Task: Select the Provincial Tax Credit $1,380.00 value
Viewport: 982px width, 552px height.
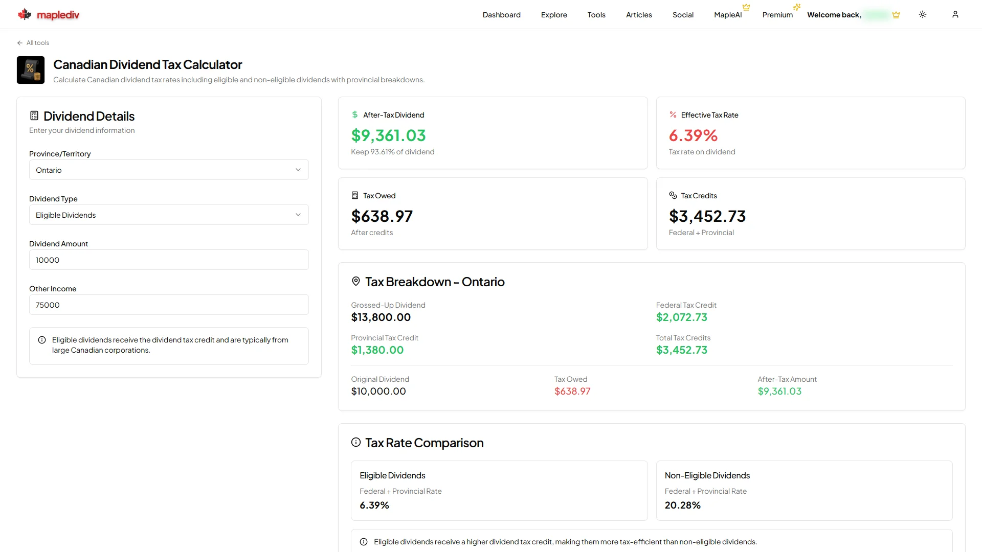Action: click(x=377, y=350)
